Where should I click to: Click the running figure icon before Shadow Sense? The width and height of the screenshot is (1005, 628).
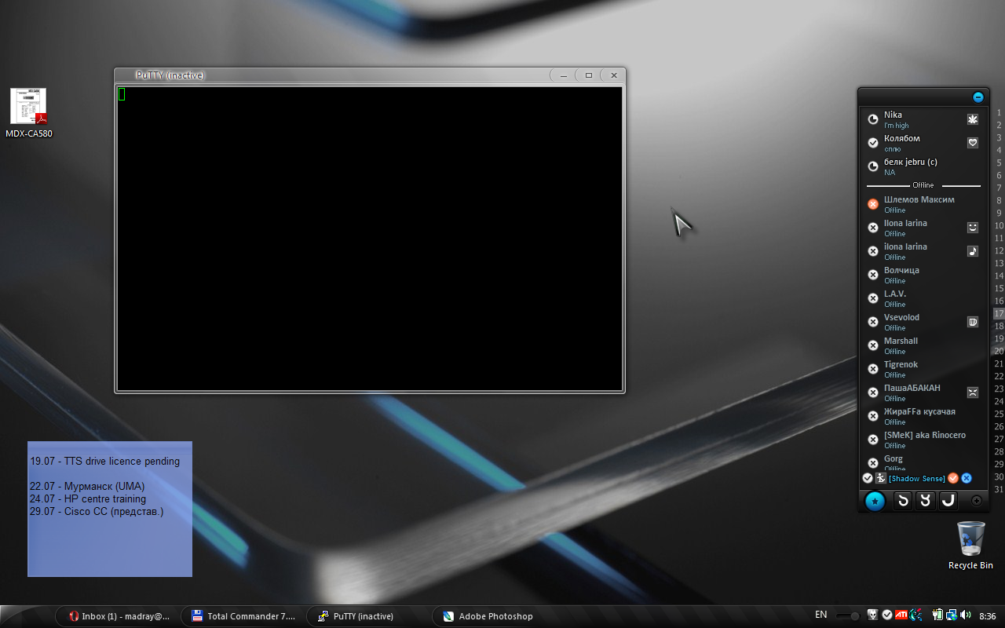[x=881, y=478]
